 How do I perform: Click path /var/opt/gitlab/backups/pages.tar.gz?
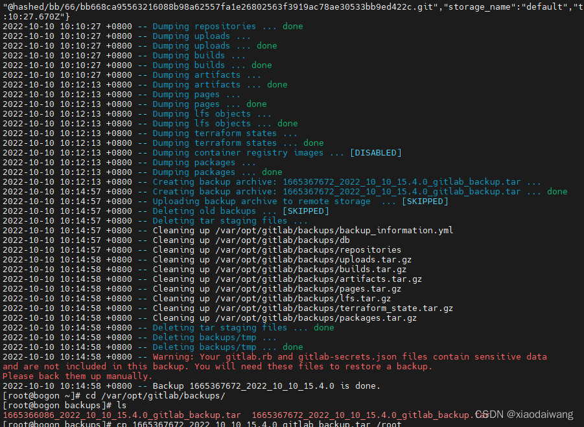click(x=308, y=288)
